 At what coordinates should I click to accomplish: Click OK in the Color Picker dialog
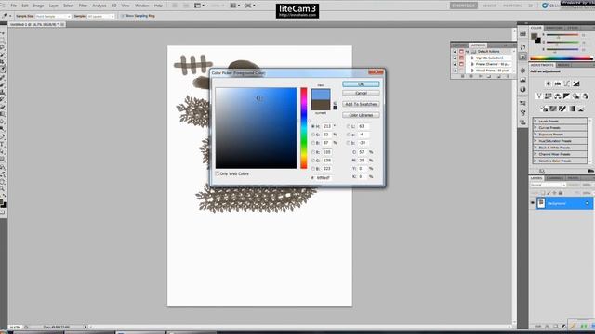(361, 84)
